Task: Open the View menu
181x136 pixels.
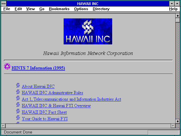Action: click(x=31, y=9)
